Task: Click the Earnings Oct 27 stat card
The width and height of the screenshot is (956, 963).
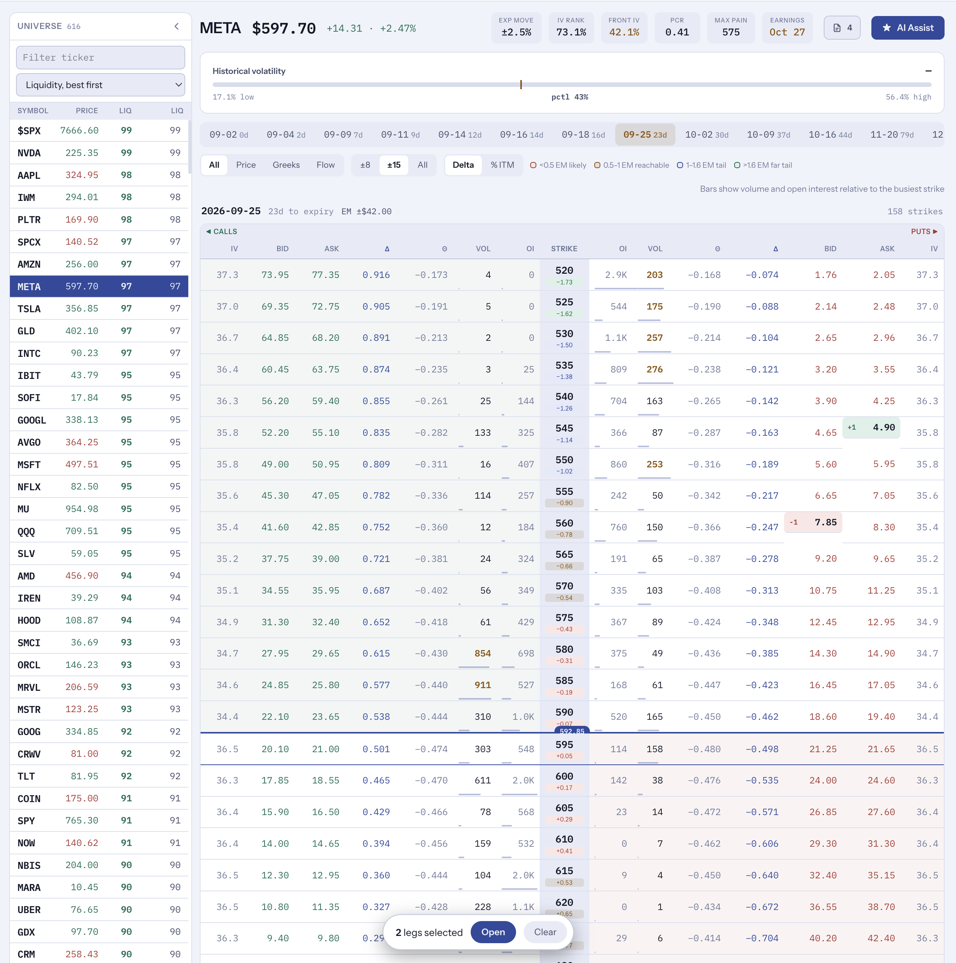Action: 787,28
